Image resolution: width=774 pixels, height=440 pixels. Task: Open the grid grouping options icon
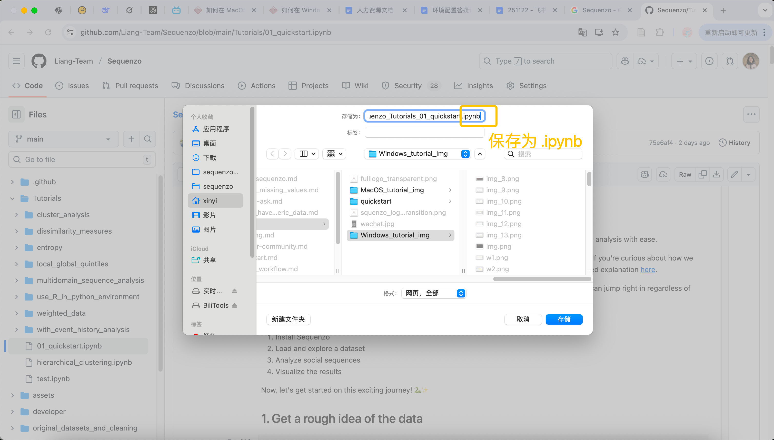(x=334, y=154)
